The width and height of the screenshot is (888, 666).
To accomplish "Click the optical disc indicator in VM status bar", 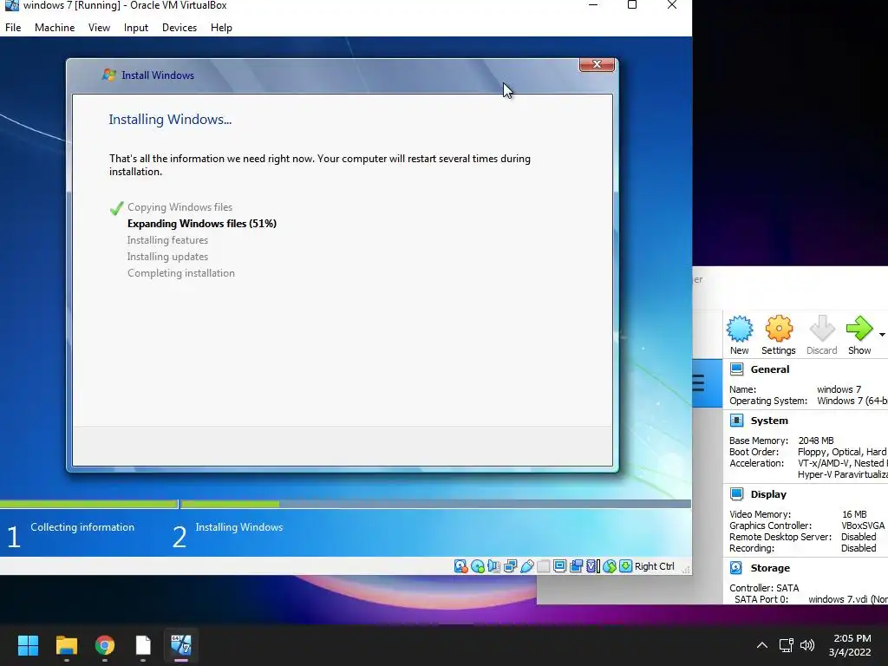I will point(478,566).
